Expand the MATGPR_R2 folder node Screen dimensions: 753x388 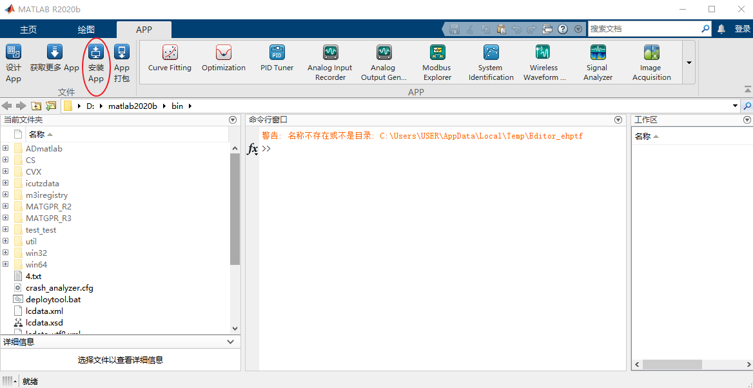pos(5,206)
